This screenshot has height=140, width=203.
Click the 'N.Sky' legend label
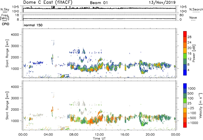tap(5, 9)
